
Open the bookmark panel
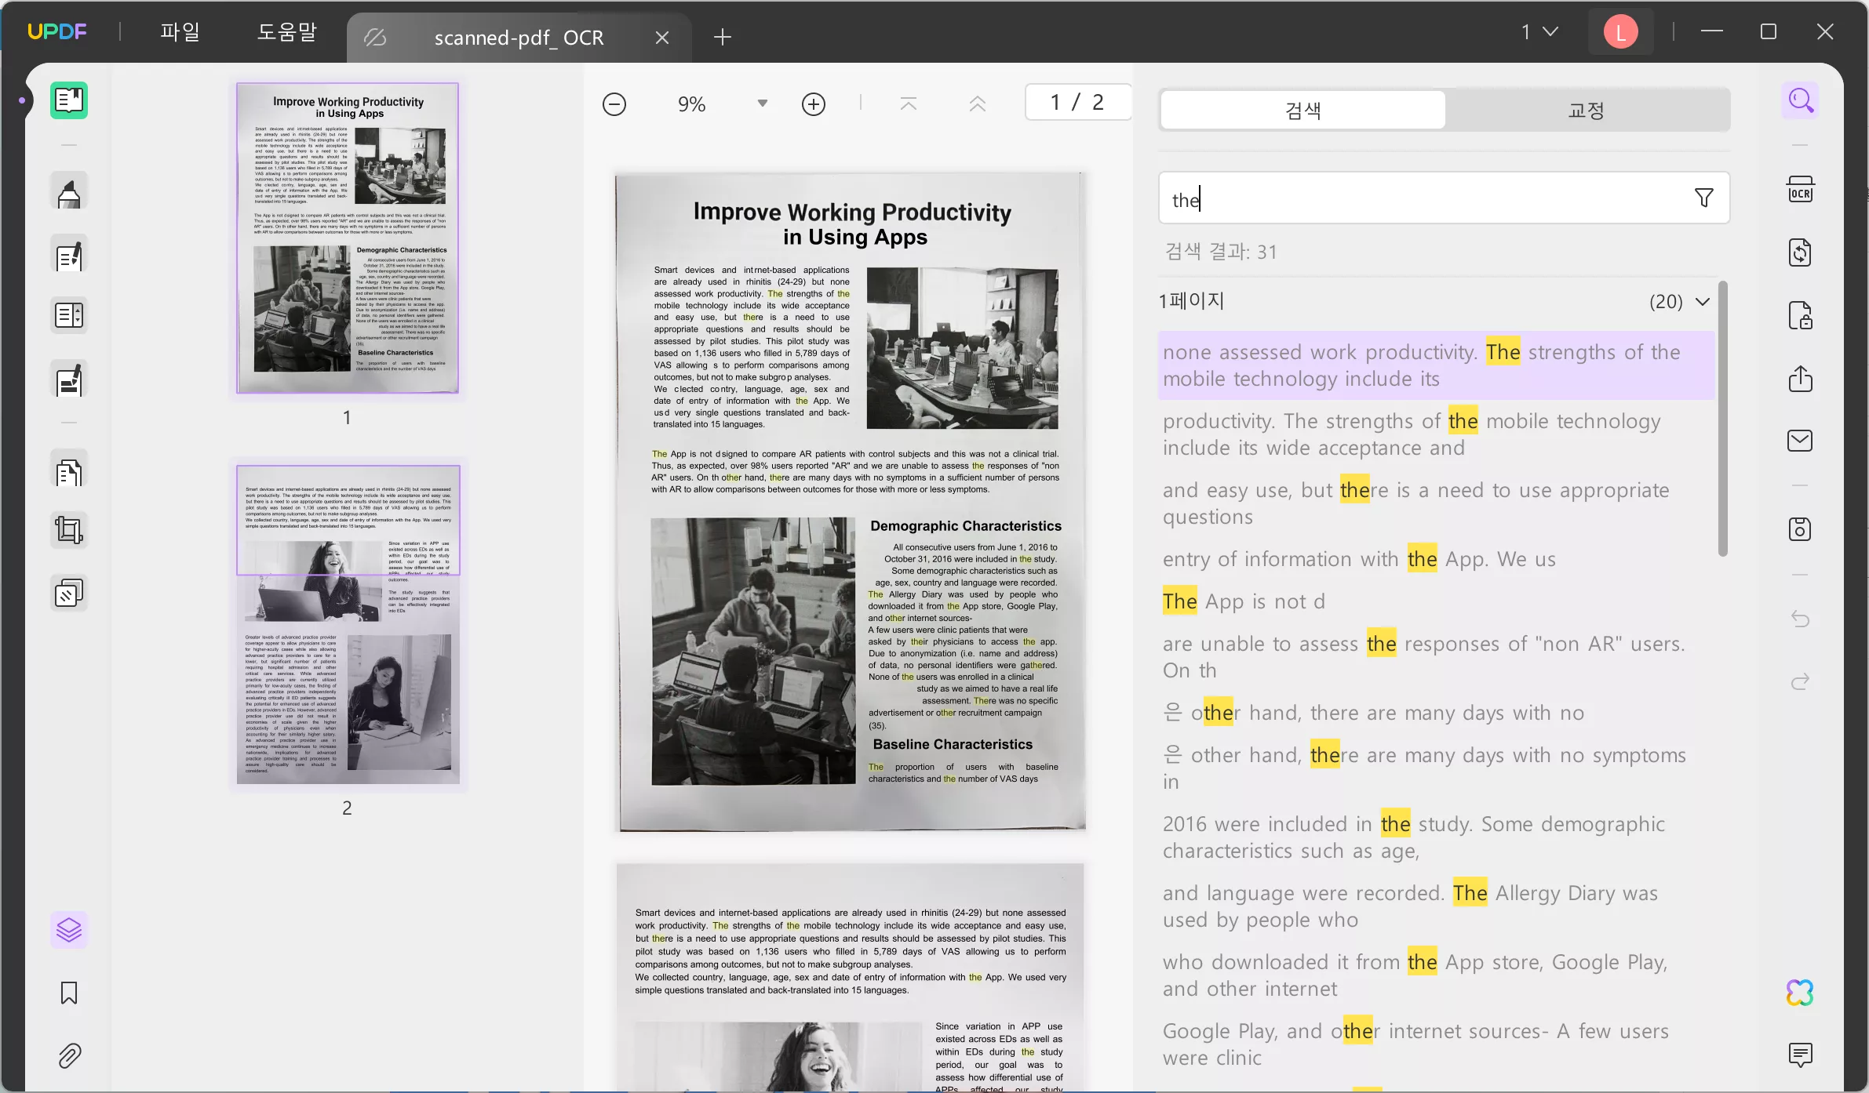69,993
